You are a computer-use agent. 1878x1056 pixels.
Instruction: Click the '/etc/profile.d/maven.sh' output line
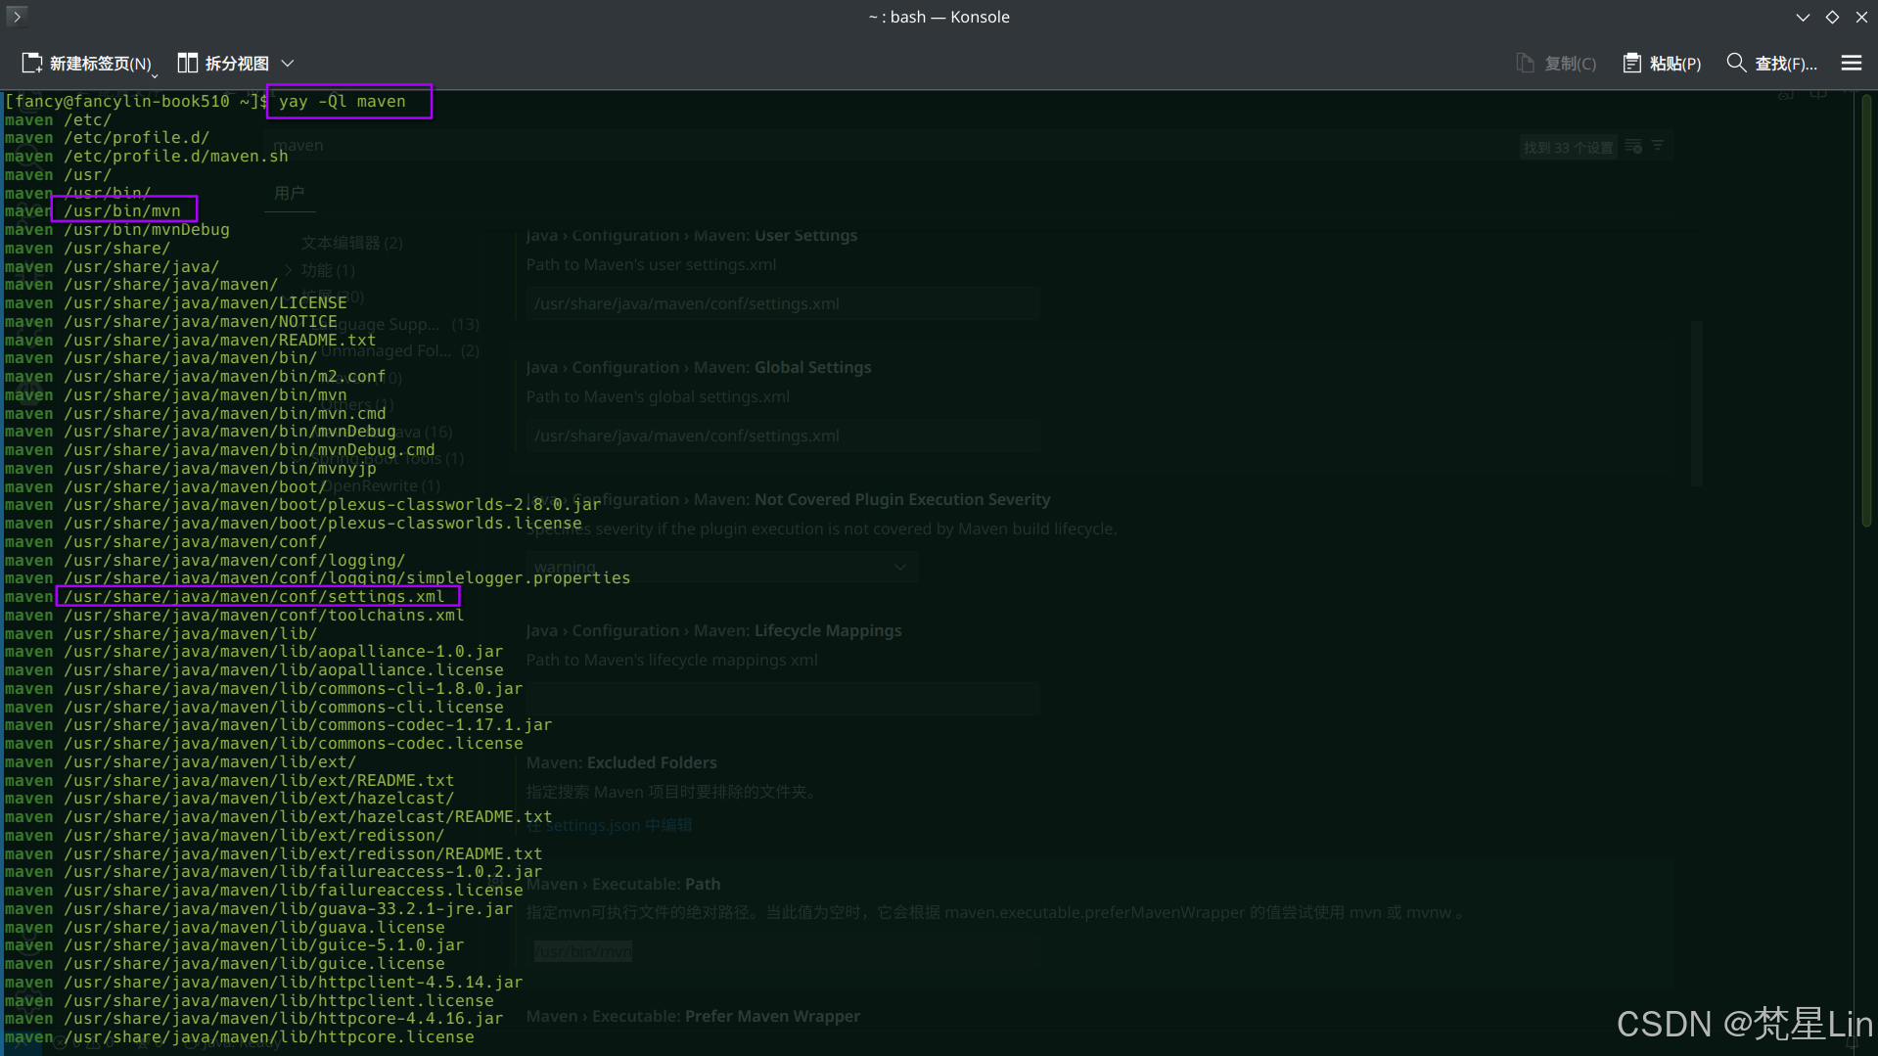176,157
